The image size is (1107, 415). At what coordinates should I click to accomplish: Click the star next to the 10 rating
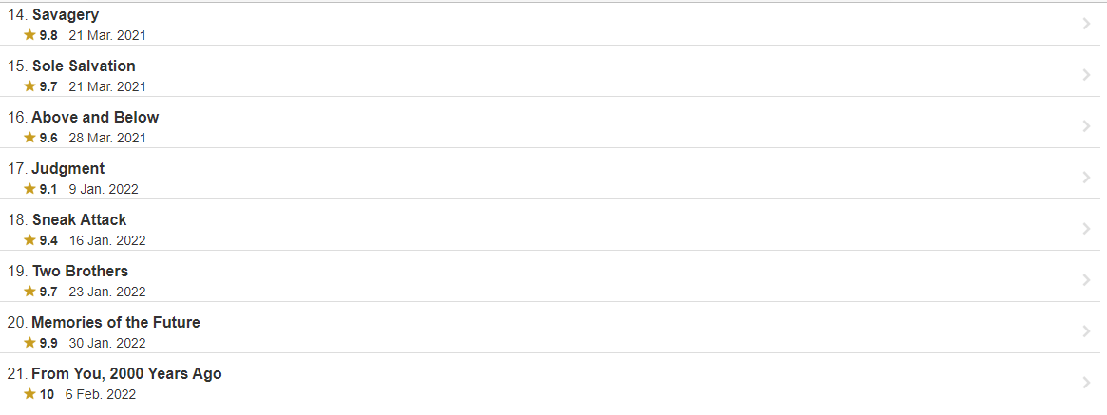click(x=29, y=394)
